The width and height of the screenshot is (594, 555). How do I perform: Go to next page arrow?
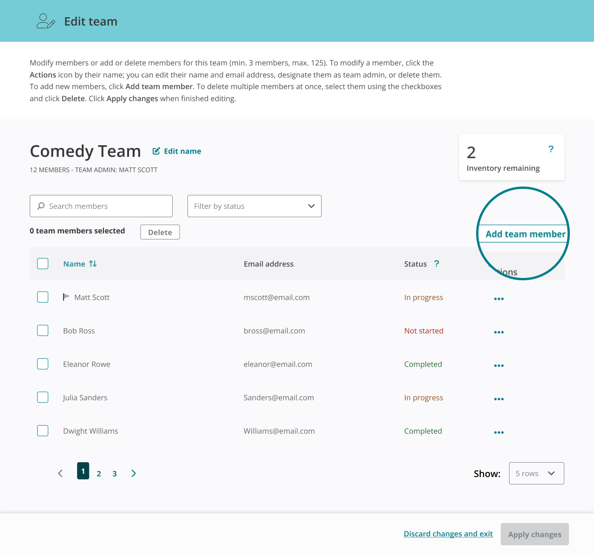[x=134, y=473]
